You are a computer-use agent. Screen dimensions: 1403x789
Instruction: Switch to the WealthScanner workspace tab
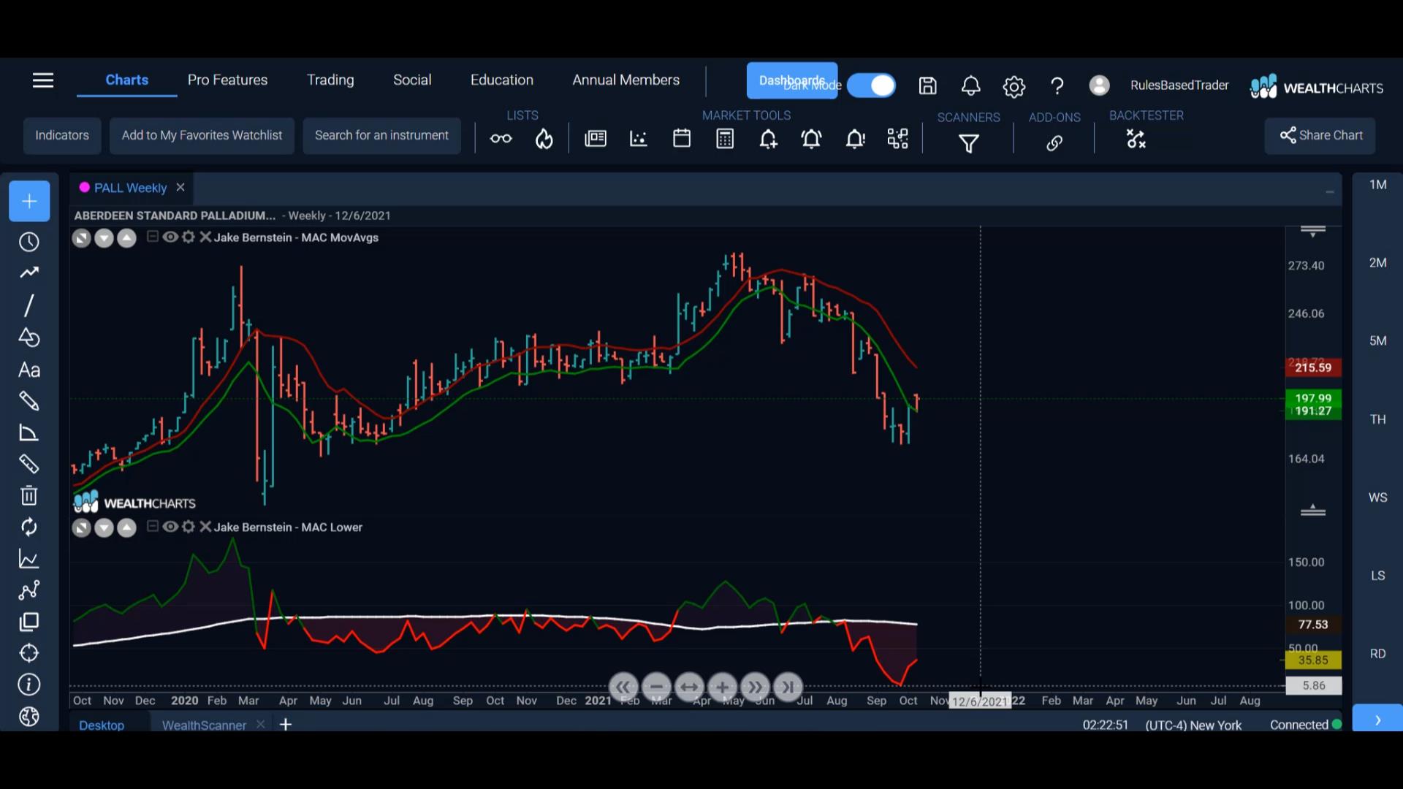tap(204, 725)
